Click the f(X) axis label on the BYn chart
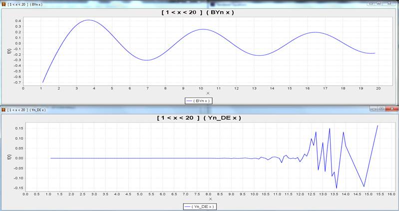Image resolution: width=399 pixels, height=211 pixels. pyautogui.click(x=10, y=51)
